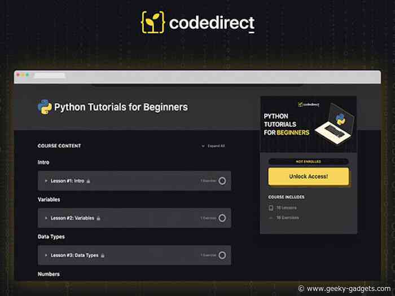Click the lock icon on Lesson #1: Intro
This screenshot has height=296, width=395.
pos(89,181)
